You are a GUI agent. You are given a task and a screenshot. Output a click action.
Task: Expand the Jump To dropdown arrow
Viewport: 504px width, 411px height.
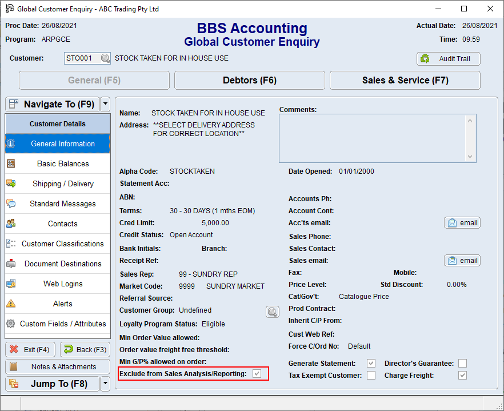coord(105,384)
